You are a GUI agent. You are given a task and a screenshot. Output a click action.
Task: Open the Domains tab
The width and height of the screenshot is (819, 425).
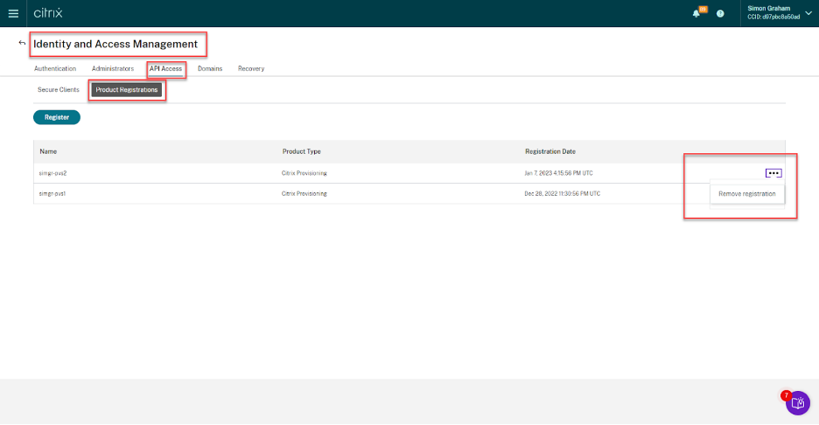point(210,68)
